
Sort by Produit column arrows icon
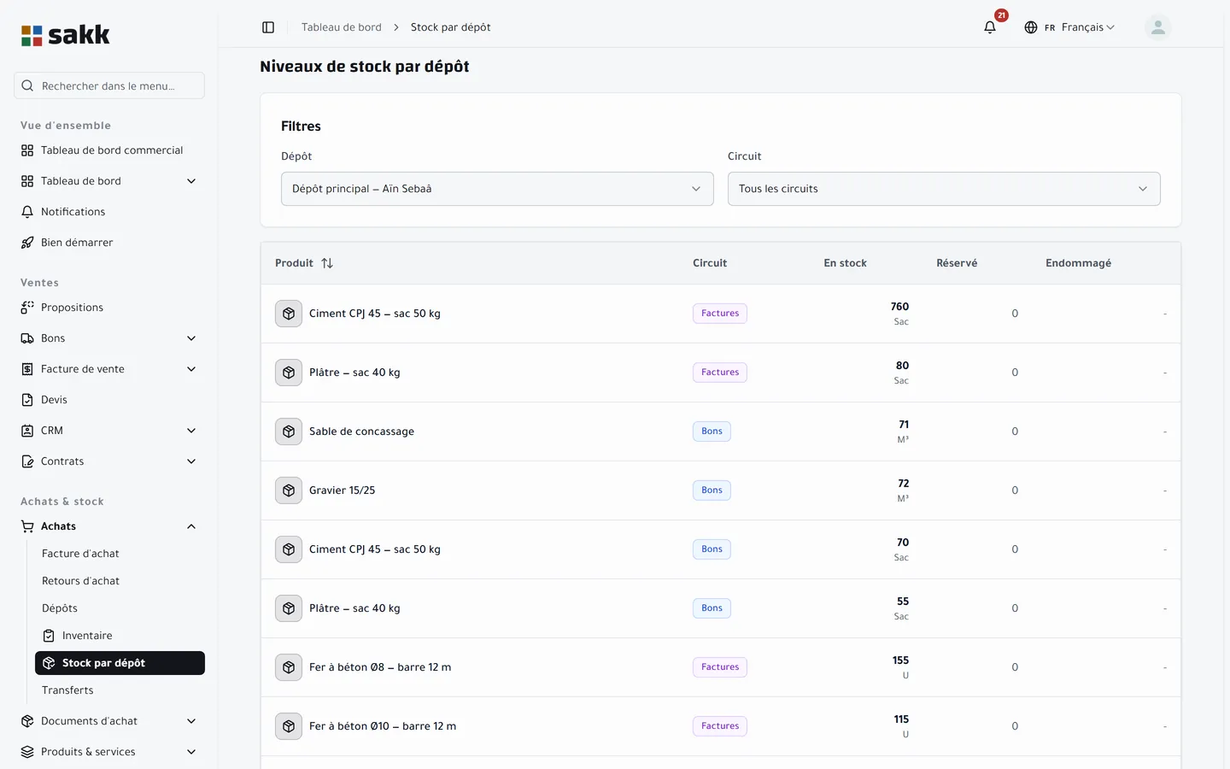pyautogui.click(x=327, y=263)
